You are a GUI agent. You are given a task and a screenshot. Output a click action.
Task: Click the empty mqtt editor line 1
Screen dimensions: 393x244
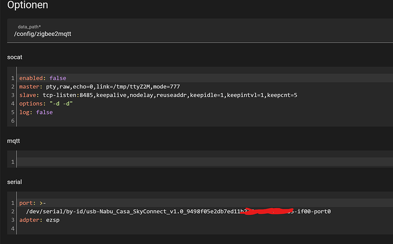tap(206, 162)
